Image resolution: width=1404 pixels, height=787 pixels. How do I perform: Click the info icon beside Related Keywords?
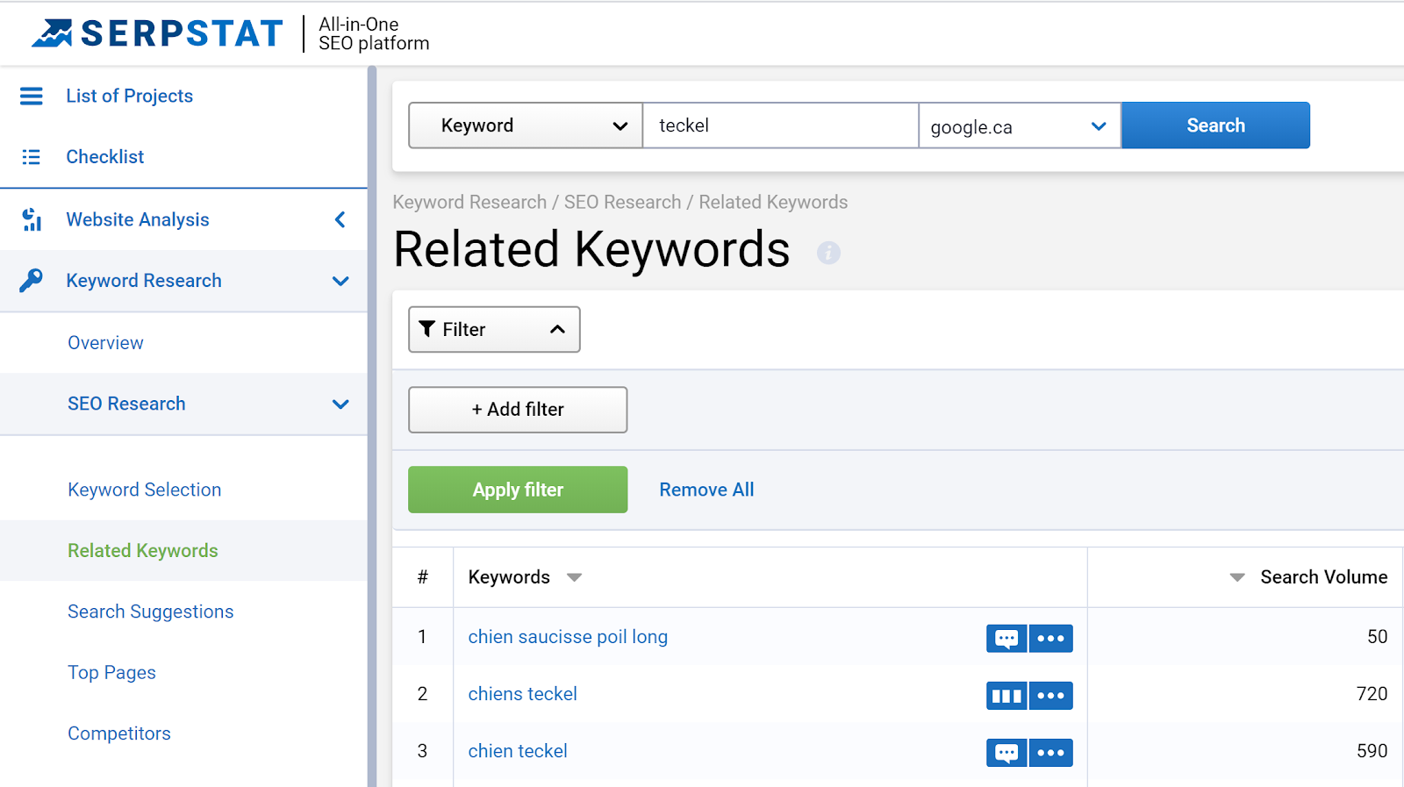[828, 253]
